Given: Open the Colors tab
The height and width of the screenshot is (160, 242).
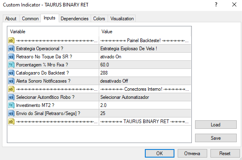Looking at the screenshot, I should [x=99, y=19].
